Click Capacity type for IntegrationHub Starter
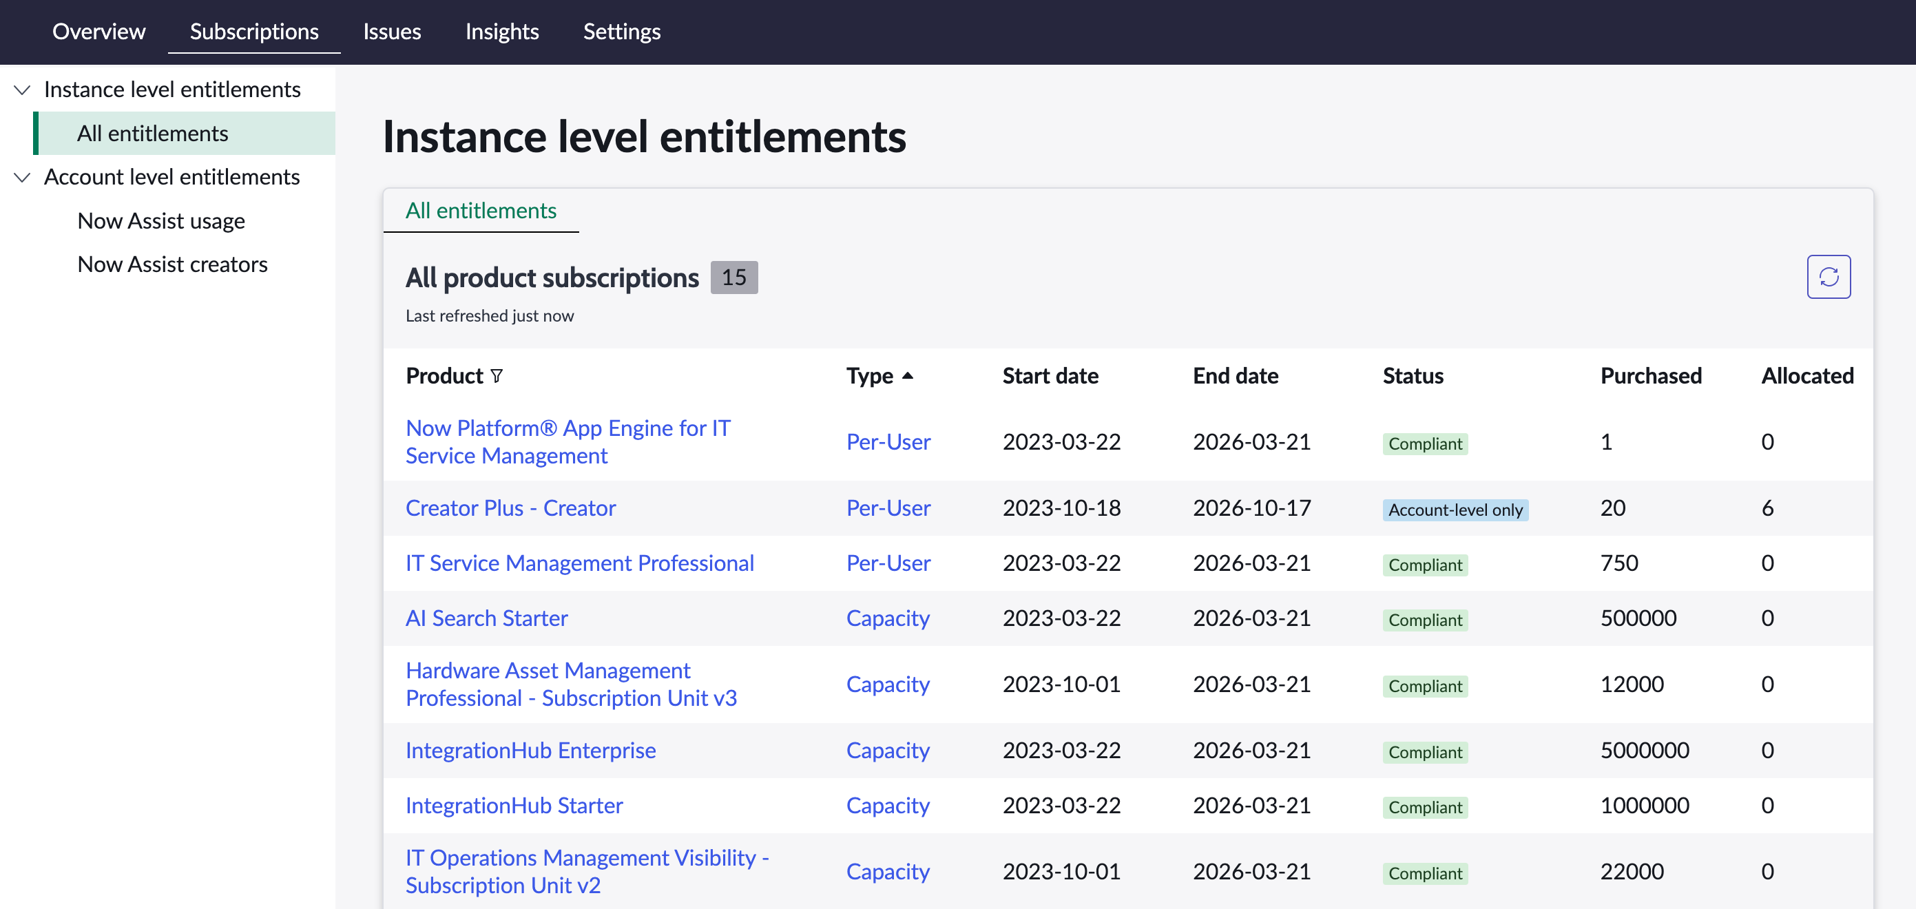This screenshot has height=909, width=1916. pyautogui.click(x=888, y=806)
